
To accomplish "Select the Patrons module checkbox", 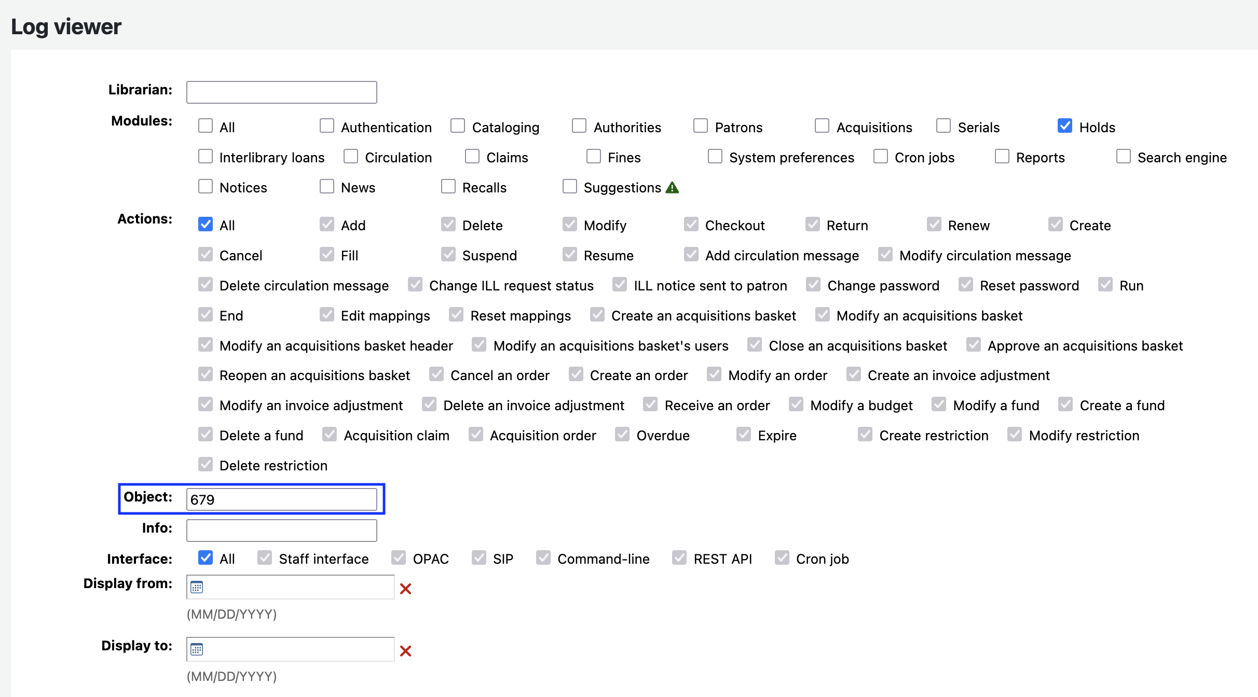I will [x=701, y=126].
